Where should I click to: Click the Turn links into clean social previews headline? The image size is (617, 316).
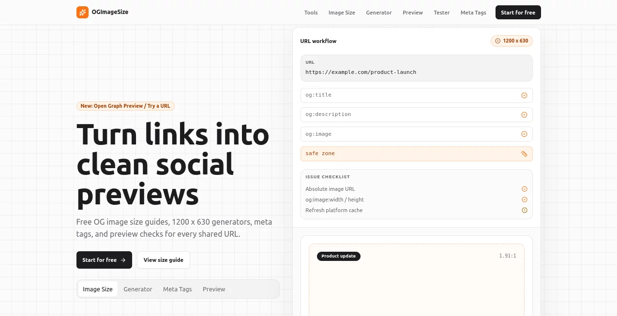pos(173,164)
